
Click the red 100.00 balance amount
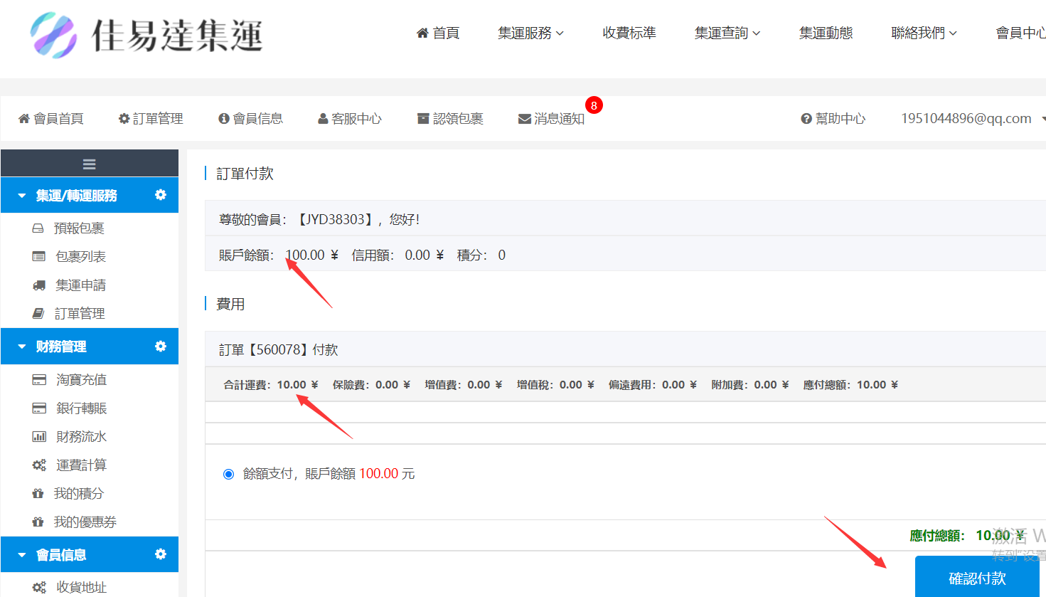pyautogui.click(x=378, y=474)
